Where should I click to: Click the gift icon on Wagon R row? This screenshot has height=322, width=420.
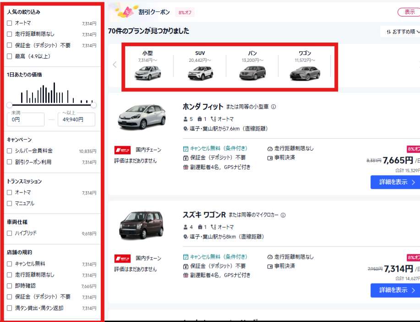tap(185, 275)
